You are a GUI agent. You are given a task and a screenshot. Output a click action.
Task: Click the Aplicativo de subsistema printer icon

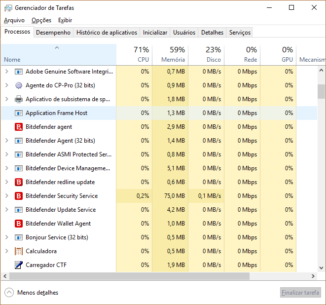point(19,99)
